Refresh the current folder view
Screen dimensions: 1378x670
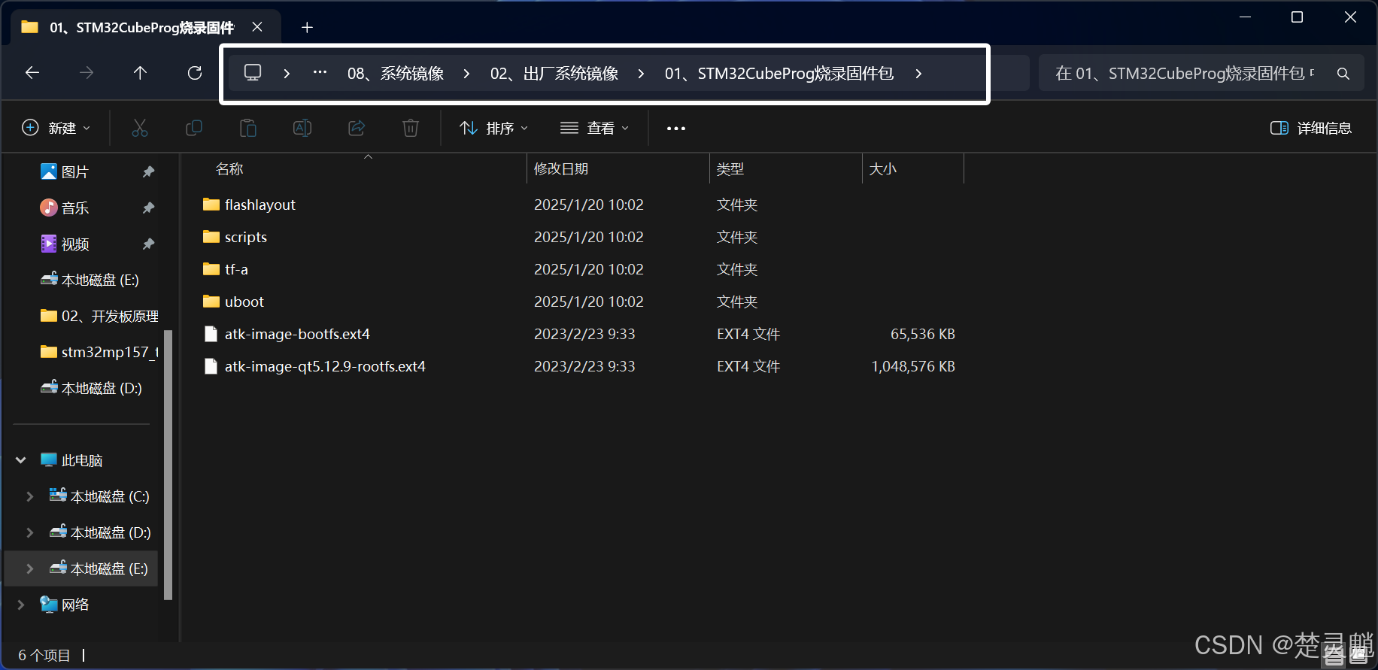(195, 73)
